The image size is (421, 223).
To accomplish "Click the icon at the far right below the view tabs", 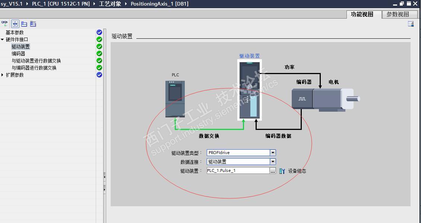I will 411,24.
